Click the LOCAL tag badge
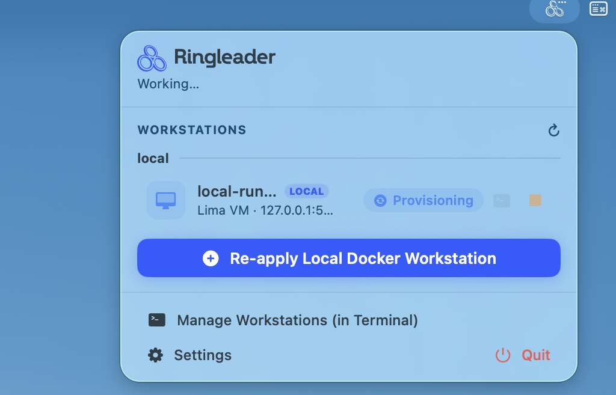 [x=306, y=191]
